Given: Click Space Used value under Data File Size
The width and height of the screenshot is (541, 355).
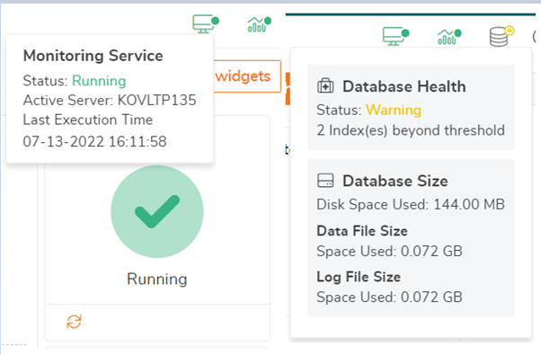Looking at the screenshot, I should (389, 251).
